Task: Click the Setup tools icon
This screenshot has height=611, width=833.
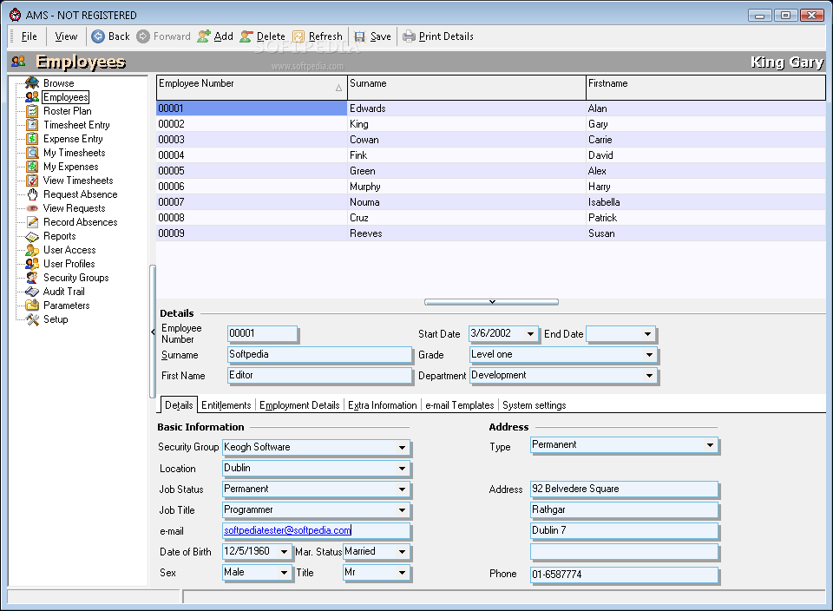Action: [x=32, y=319]
